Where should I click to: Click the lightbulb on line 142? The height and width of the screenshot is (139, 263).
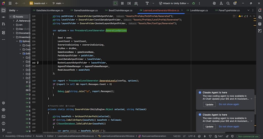(x=38, y=63)
